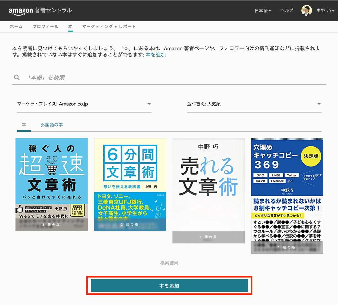Go to the ホーム tab
338x305 pixels.
[16, 26]
